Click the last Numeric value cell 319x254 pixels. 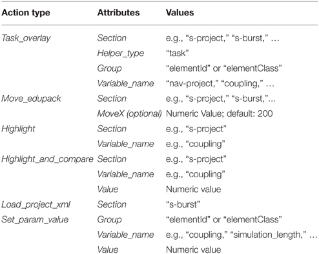[x=194, y=249]
